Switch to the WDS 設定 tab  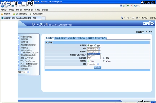point(72,38)
